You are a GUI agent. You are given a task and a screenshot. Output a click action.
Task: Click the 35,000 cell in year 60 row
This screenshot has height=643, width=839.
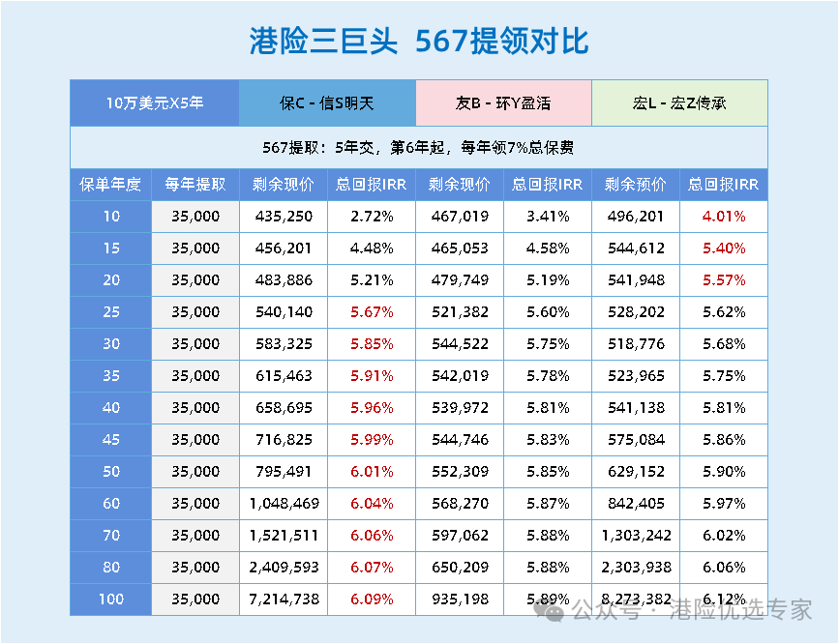coord(195,504)
